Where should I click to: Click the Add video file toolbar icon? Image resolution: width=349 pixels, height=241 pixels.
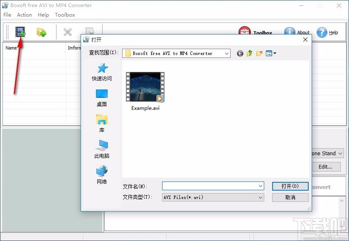20,32
